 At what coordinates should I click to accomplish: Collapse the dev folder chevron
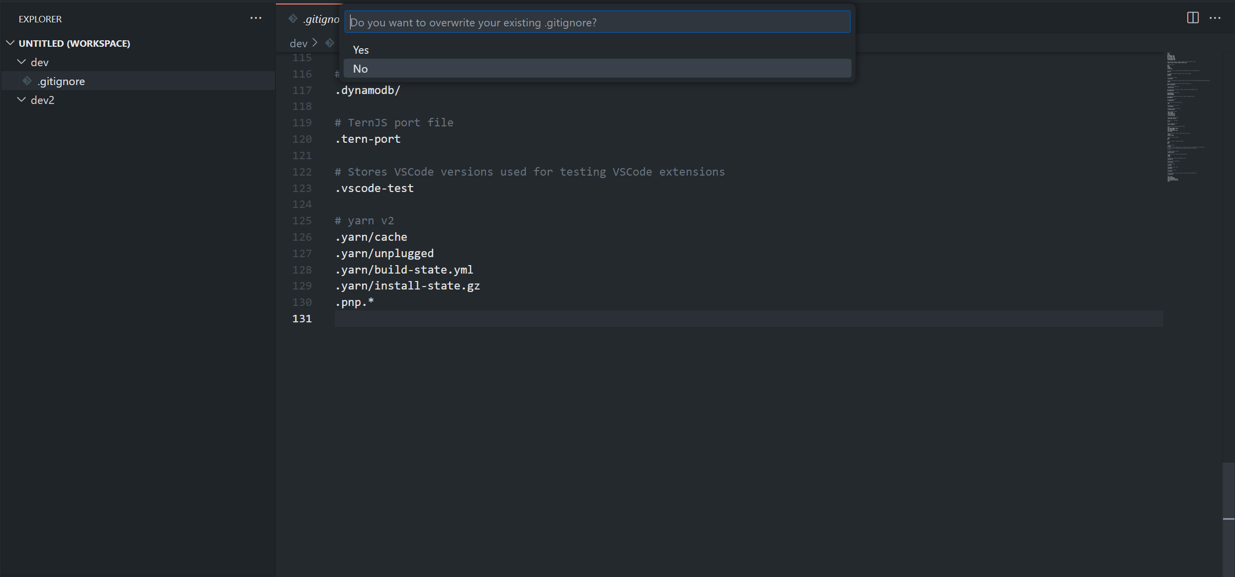point(21,62)
